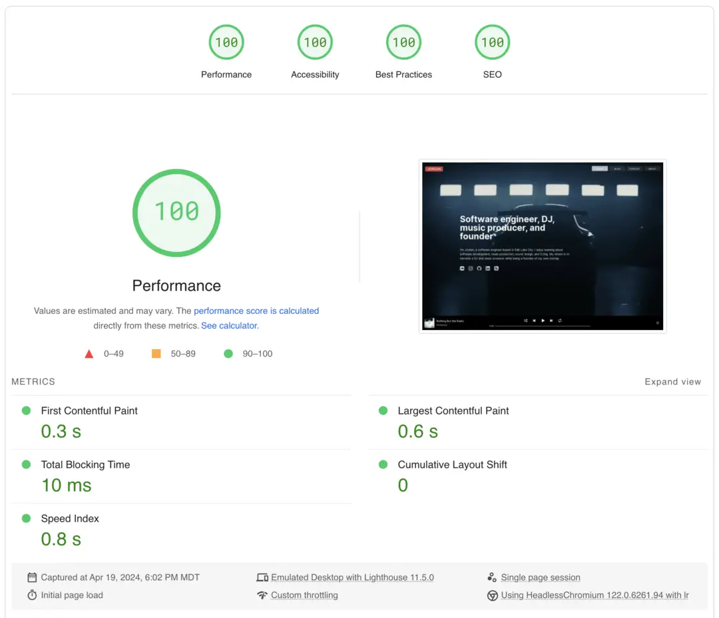Click green dot beside Total Blocking Time
Image resolution: width=719 pixels, height=618 pixels.
(26, 464)
